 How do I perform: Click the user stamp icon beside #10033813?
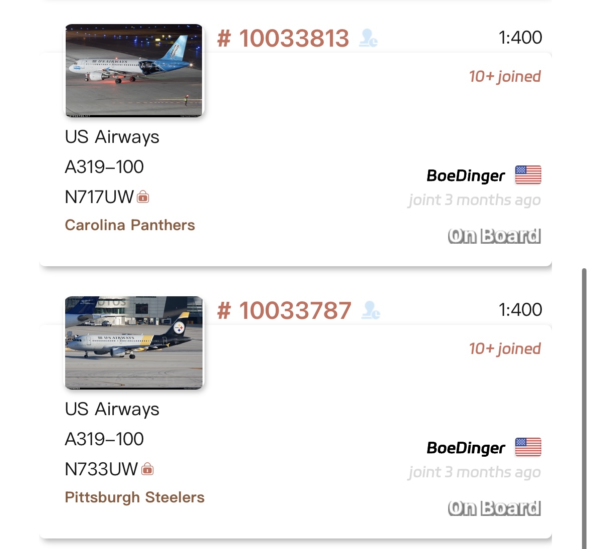pyautogui.click(x=368, y=39)
